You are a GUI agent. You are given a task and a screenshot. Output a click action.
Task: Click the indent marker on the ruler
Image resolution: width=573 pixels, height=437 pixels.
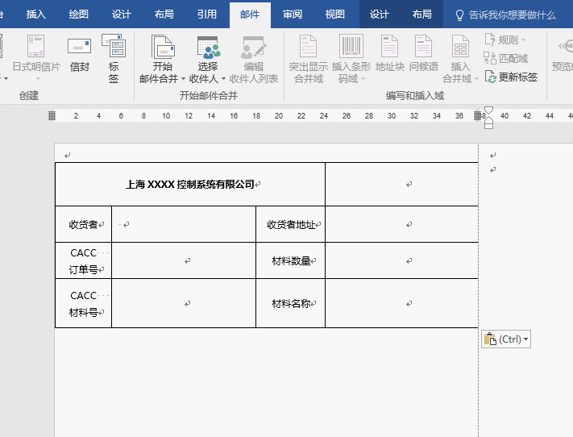pos(488,117)
